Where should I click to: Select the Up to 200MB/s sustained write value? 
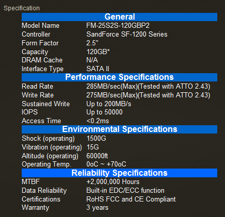click(109, 104)
